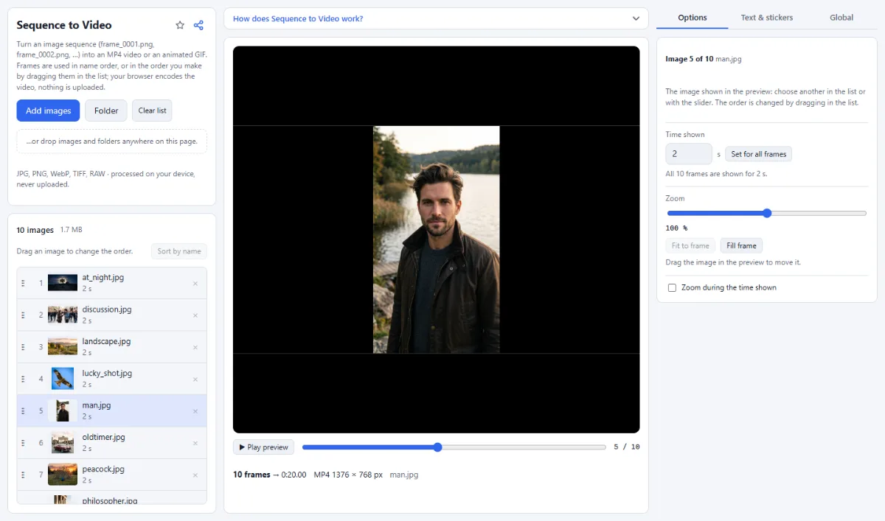Remove at_night.jpg from the list
Screen dimensions: 885x521
click(x=195, y=283)
